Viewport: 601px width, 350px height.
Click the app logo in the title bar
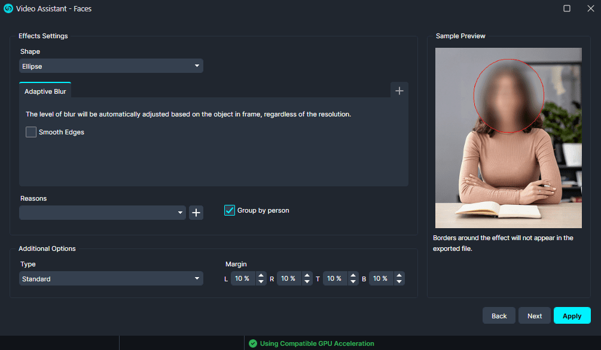point(8,8)
